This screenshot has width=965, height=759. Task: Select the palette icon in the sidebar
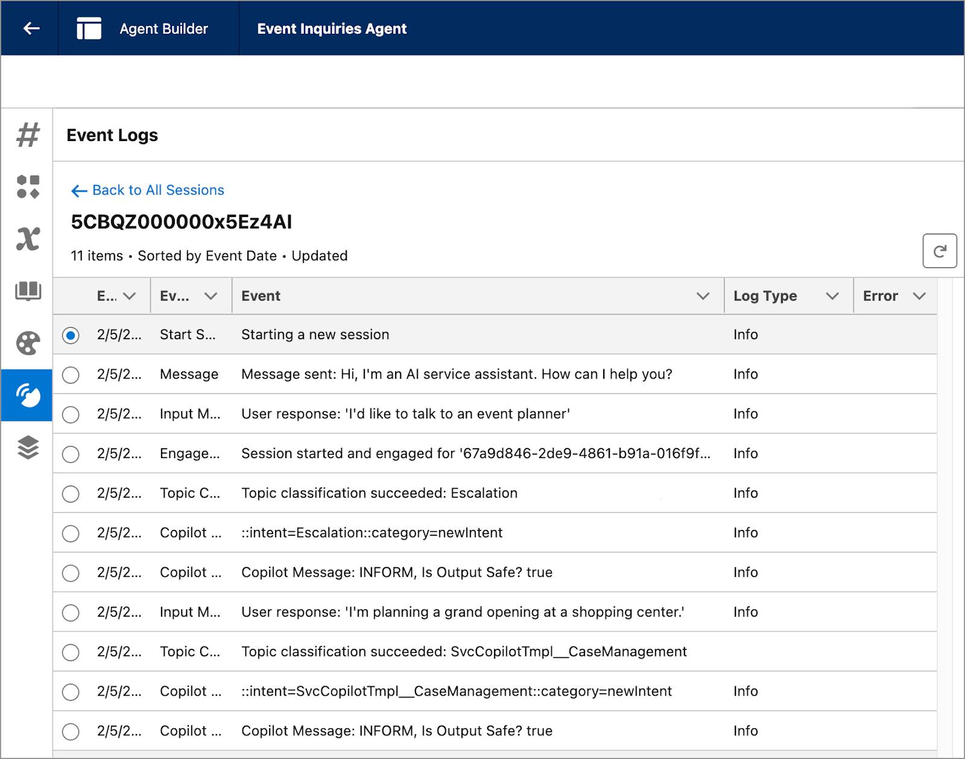(28, 342)
